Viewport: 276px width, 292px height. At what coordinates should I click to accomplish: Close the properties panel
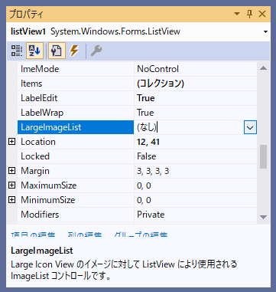tap(262, 14)
